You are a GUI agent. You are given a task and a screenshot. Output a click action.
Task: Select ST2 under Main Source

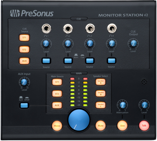pyautogui.click(x=57, y=94)
